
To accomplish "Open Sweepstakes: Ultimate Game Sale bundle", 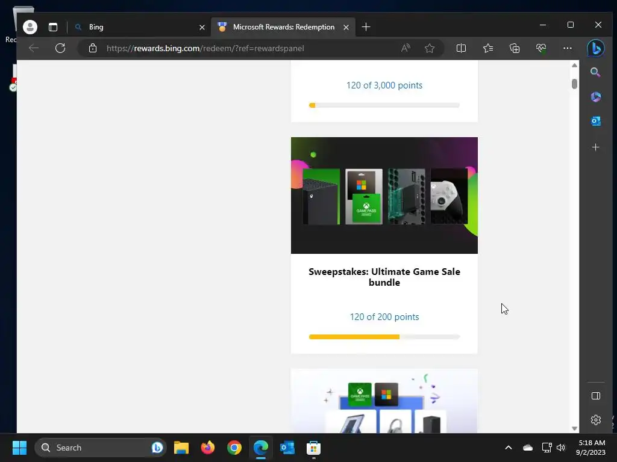I will coord(384,277).
